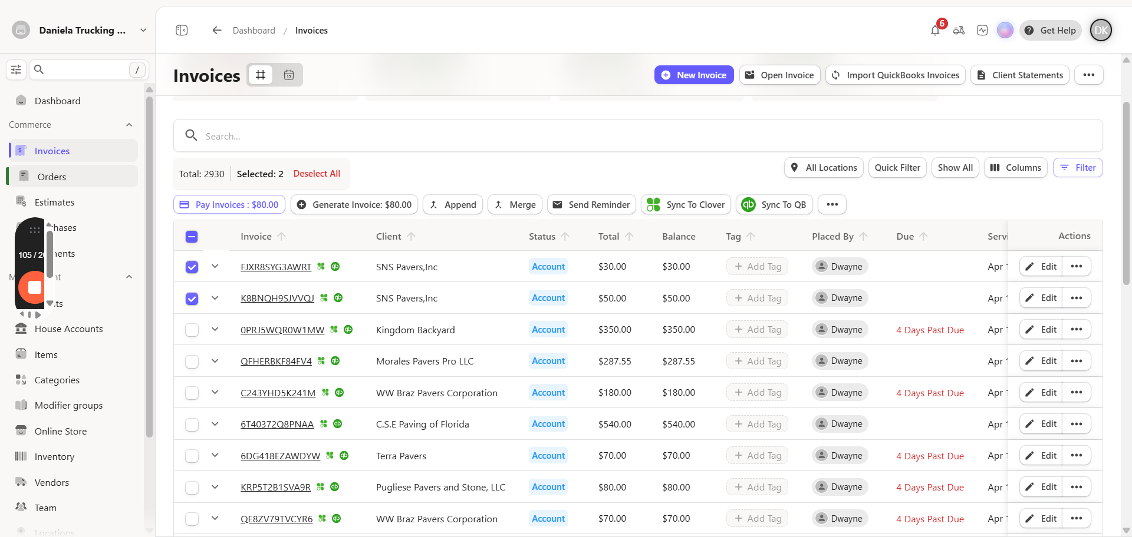Click the grid view icon beside Invoices
The height and width of the screenshot is (537, 1132).
261,75
